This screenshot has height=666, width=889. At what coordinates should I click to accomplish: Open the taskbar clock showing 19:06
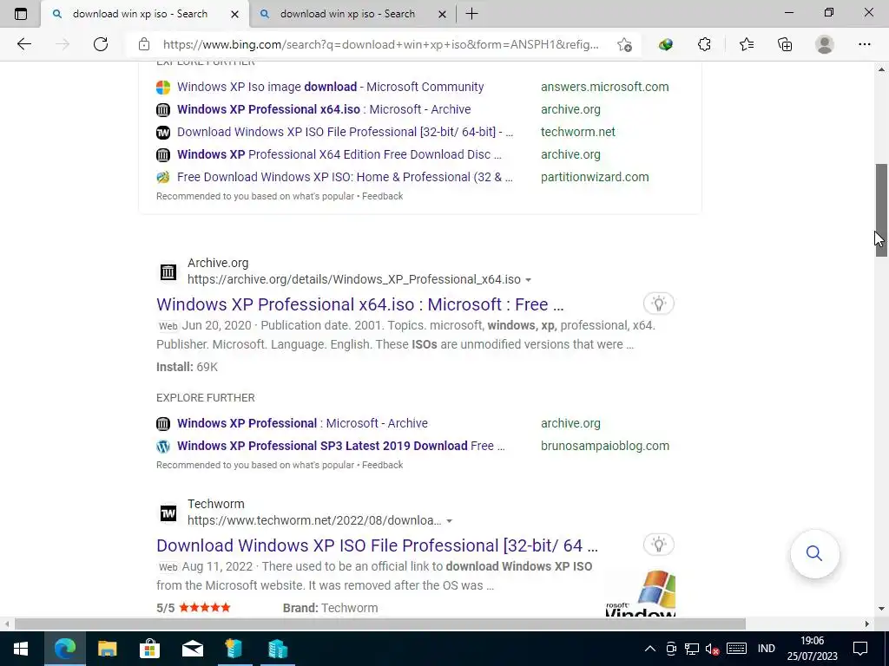click(x=812, y=649)
